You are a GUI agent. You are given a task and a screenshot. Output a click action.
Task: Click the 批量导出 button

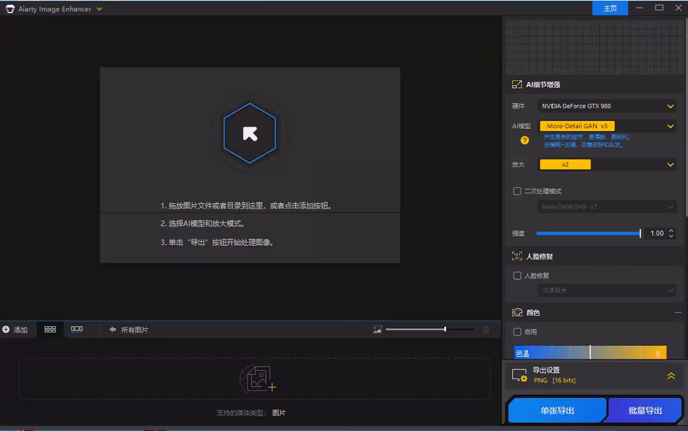coord(645,411)
